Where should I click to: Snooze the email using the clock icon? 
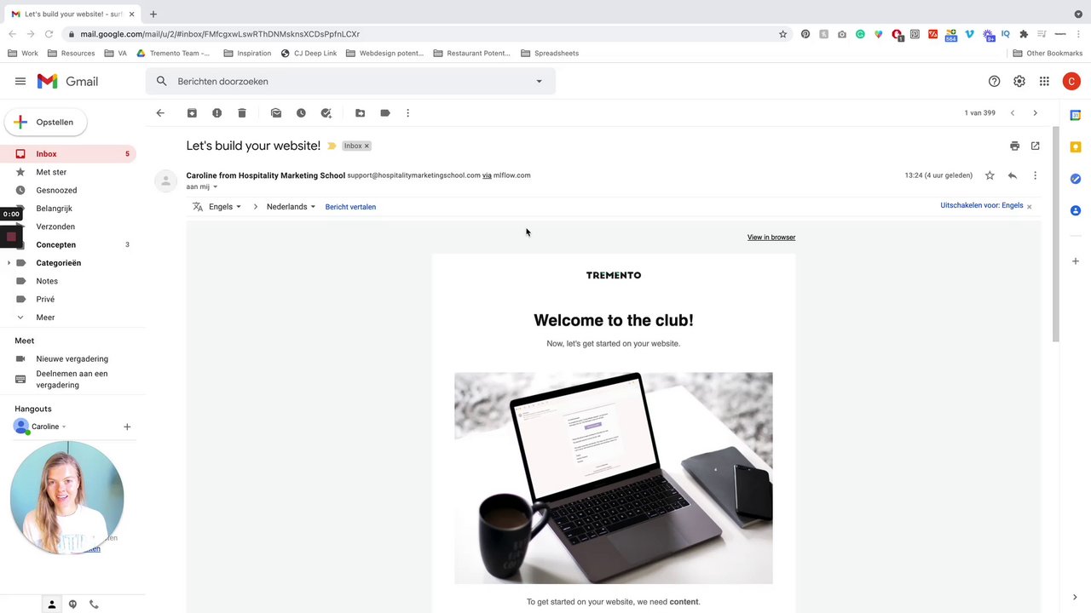(301, 113)
